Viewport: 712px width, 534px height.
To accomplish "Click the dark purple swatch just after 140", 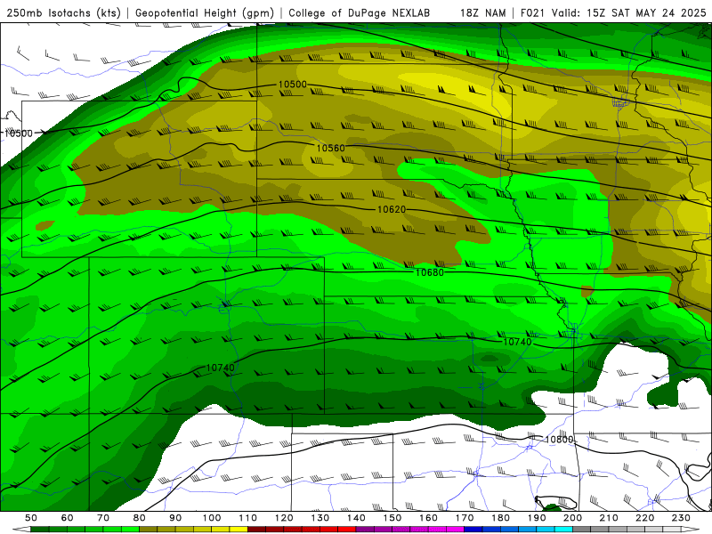I will (365, 530).
